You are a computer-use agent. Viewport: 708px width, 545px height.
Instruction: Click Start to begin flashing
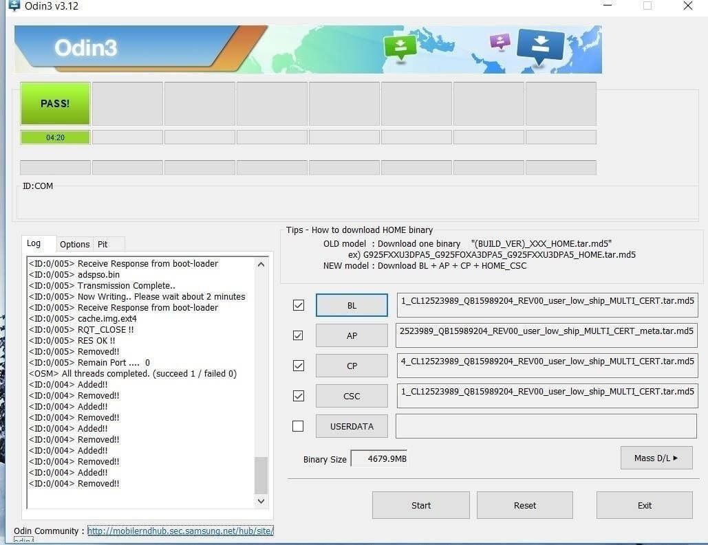click(x=420, y=505)
